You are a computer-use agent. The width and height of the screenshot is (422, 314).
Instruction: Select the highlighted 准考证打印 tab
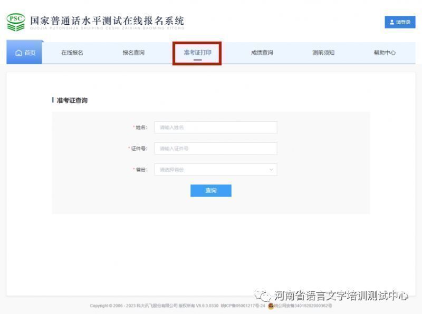[198, 53]
